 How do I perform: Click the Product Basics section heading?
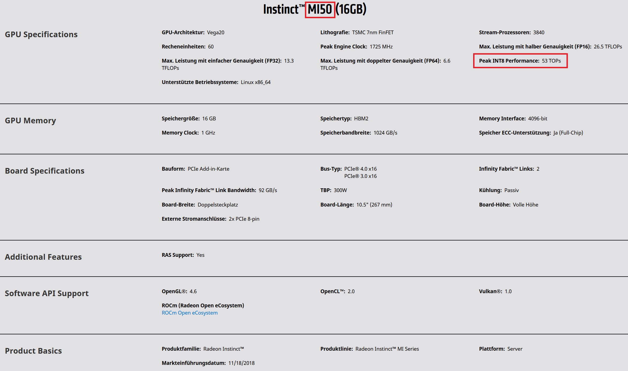coord(33,351)
